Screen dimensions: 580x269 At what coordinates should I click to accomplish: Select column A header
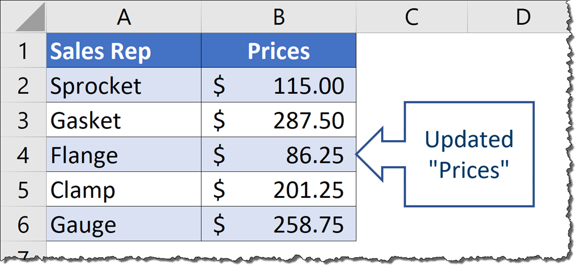coord(123,18)
